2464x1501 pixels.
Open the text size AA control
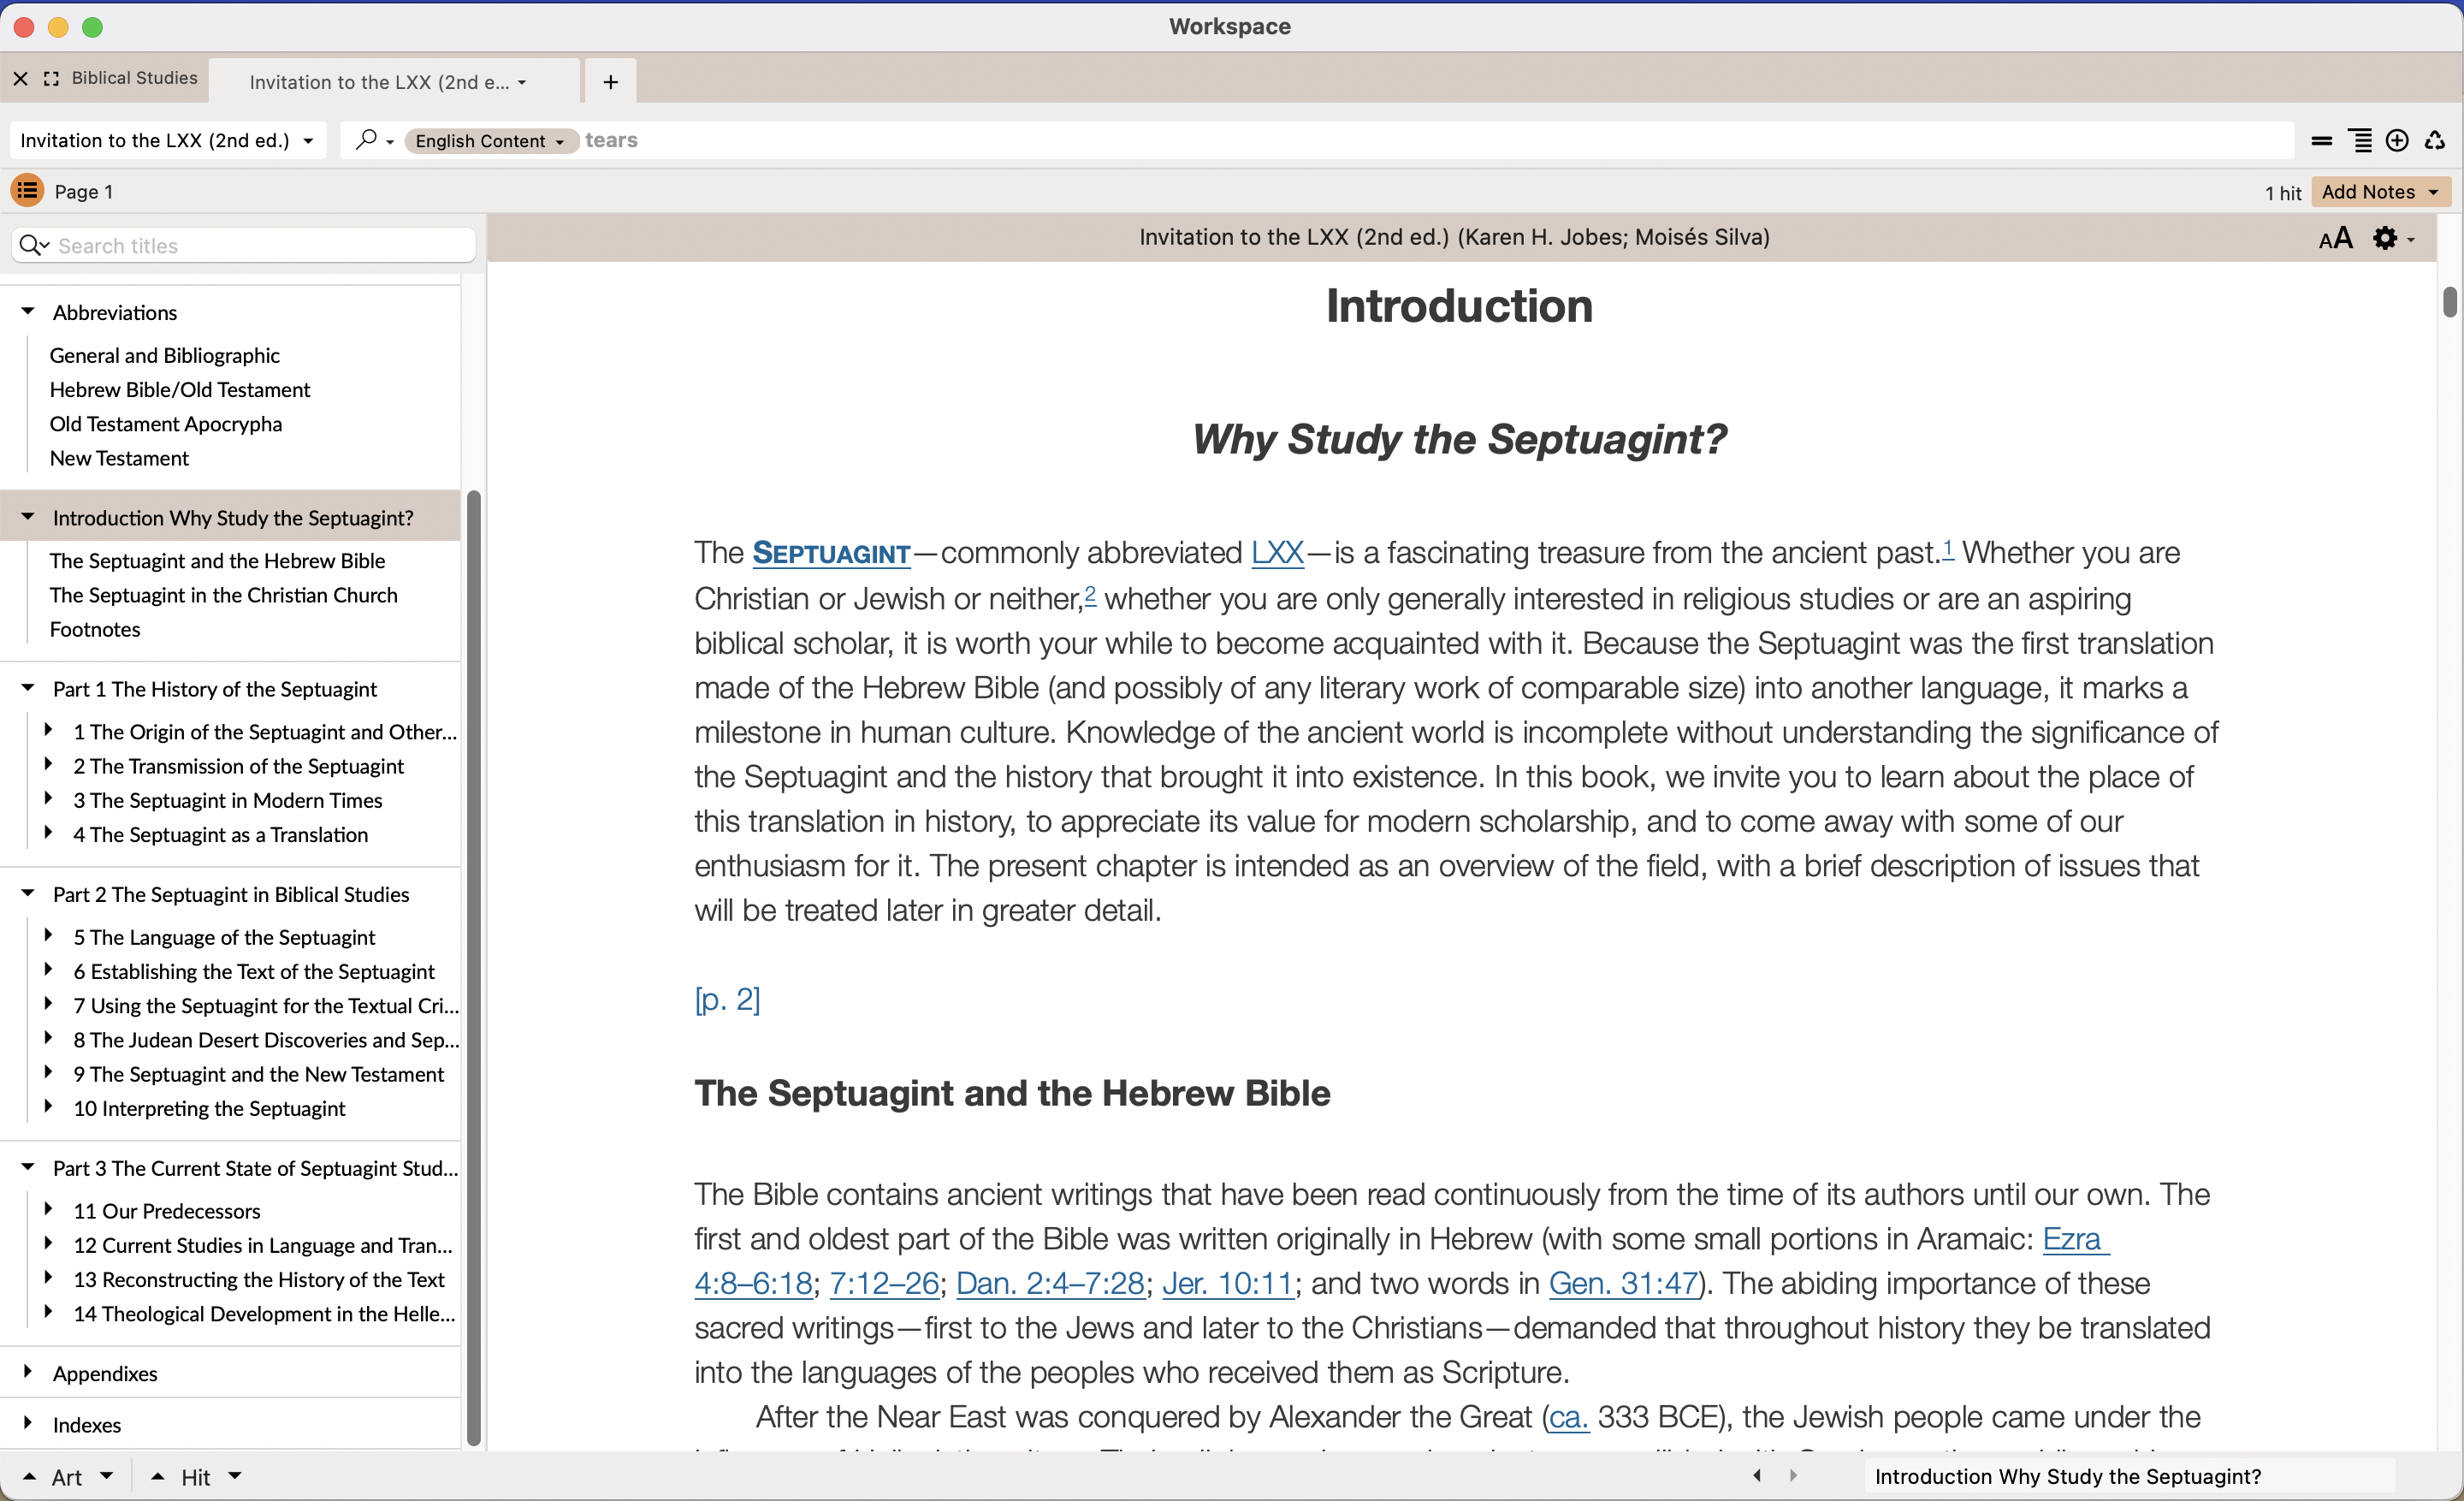click(x=2335, y=238)
